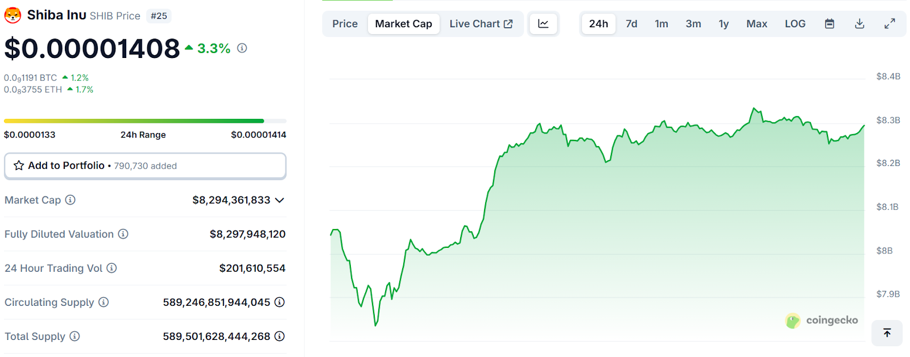The image size is (910, 357).
Task: Click the Total Supply label
Action: (x=35, y=337)
